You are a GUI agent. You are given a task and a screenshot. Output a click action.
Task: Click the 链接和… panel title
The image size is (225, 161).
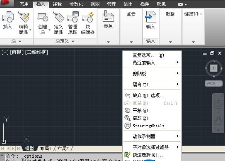(193, 14)
